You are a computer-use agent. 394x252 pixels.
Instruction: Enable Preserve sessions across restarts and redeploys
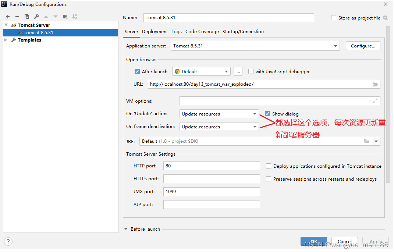(x=268, y=179)
